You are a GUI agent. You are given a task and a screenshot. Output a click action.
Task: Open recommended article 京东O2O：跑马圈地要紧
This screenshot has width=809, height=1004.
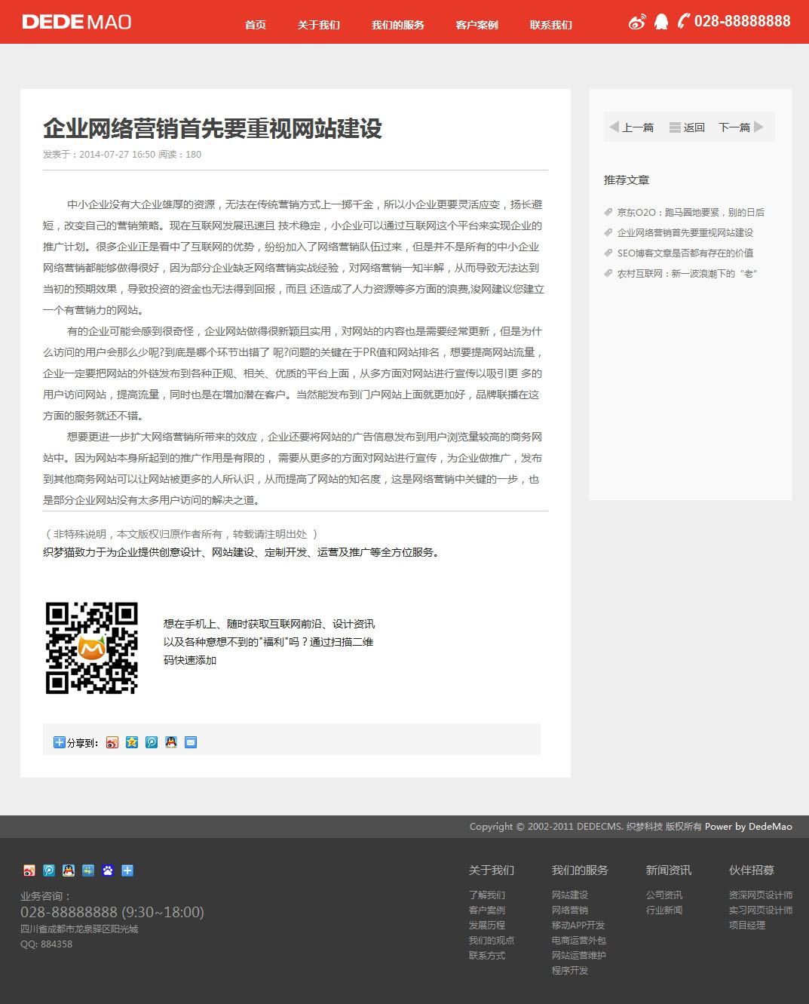[x=690, y=213]
